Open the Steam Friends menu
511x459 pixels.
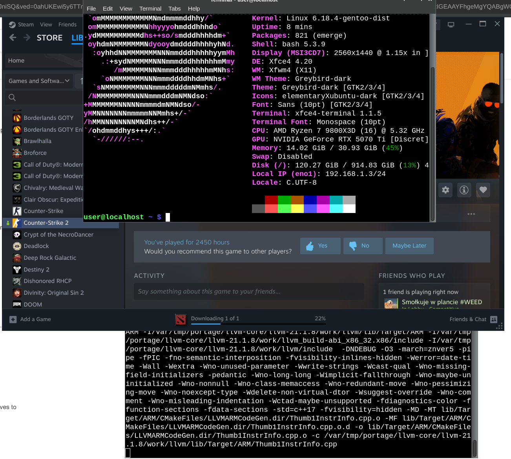tap(68, 24)
